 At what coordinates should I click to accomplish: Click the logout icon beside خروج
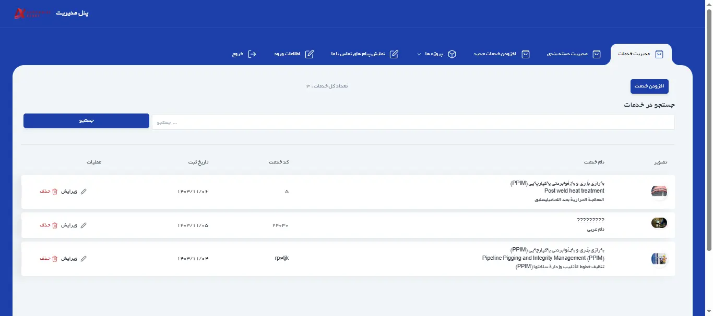coord(252,54)
